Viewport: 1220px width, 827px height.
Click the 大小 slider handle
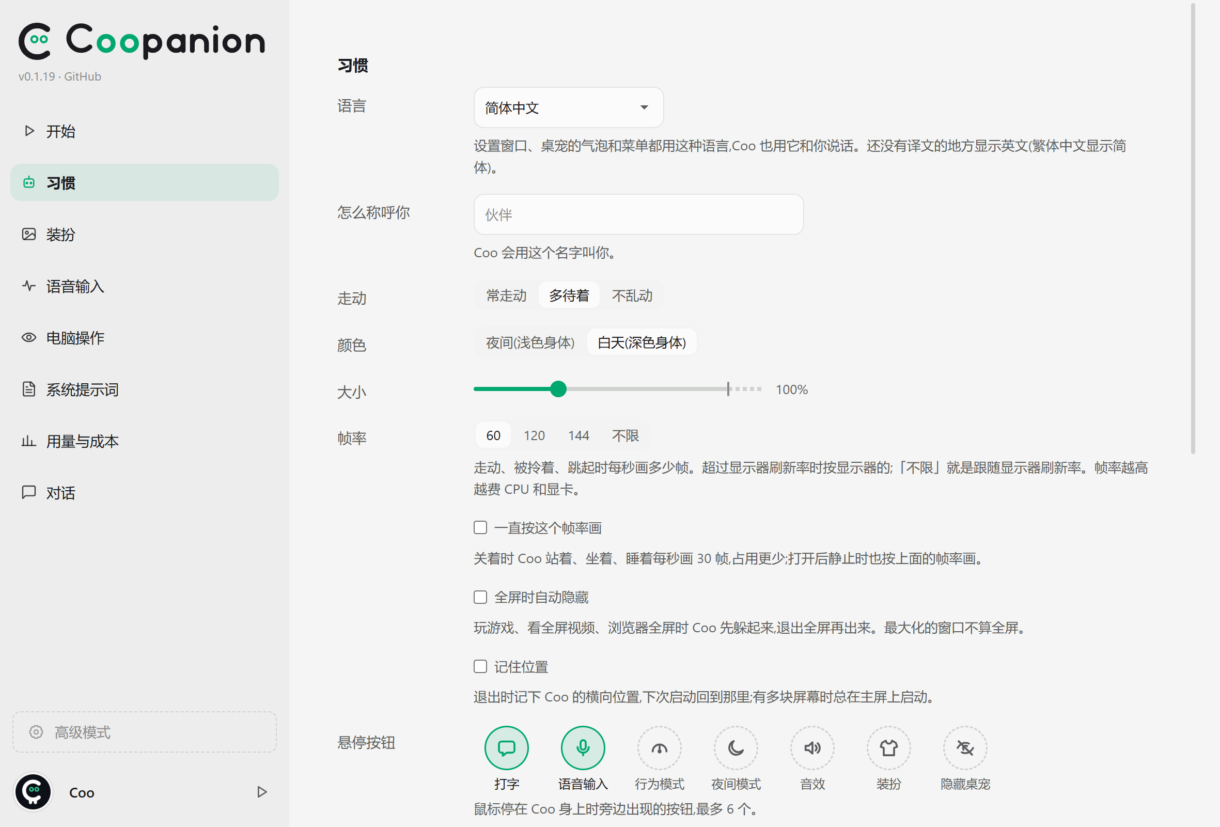(x=558, y=389)
